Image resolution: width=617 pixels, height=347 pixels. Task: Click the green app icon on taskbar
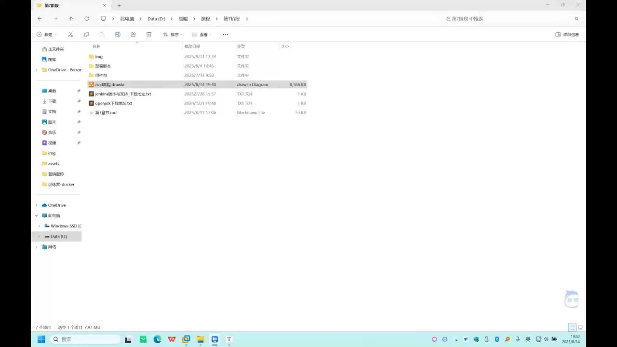pyautogui.click(x=143, y=339)
